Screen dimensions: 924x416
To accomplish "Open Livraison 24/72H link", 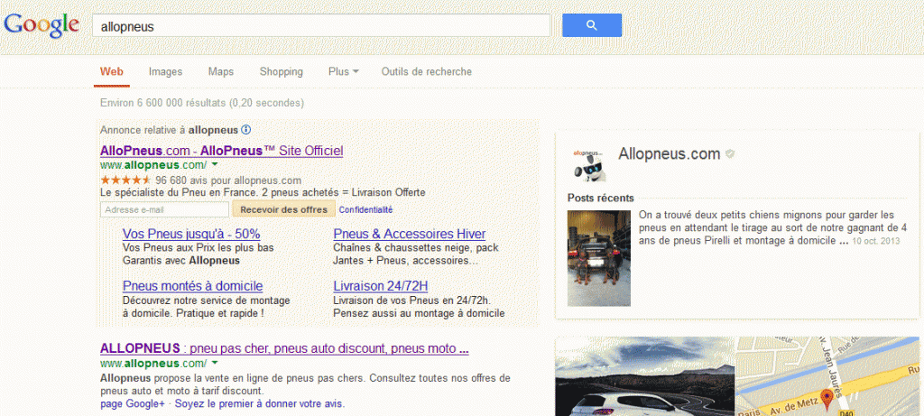I will [381, 286].
